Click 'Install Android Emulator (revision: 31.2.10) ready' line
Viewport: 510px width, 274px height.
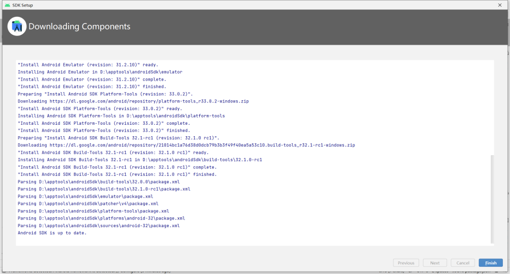pyautogui.click(x=88, y=65)
